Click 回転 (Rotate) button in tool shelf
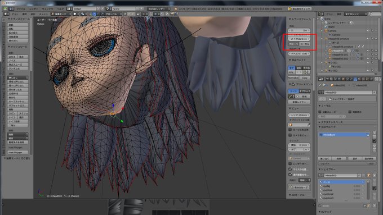Image resolution: width=383 pixels, height=215 pixels. click(17, 29)
